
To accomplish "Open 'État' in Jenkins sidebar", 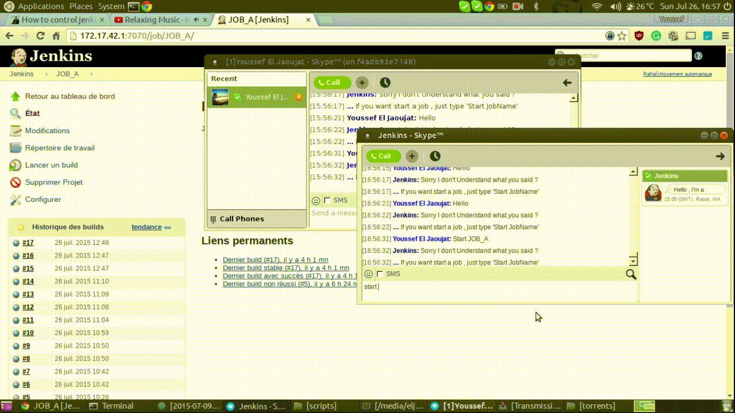I will tap(32, 114).
